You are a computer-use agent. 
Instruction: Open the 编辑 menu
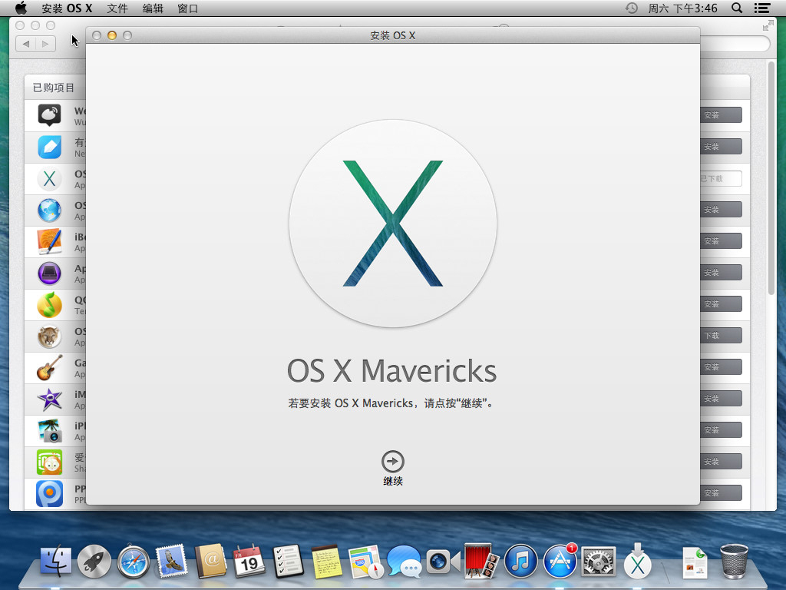[153, 8]
